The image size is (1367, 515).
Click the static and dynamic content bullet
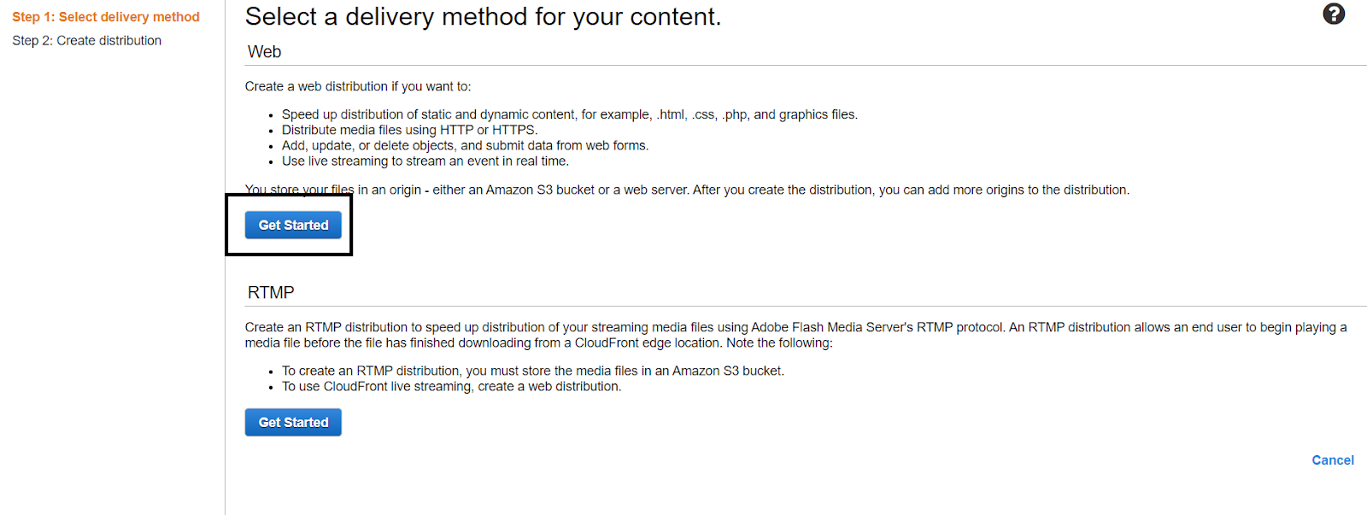(569, 114)
